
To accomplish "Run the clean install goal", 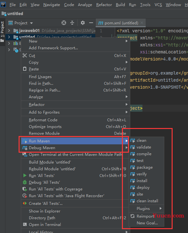I will pos(146,201).
